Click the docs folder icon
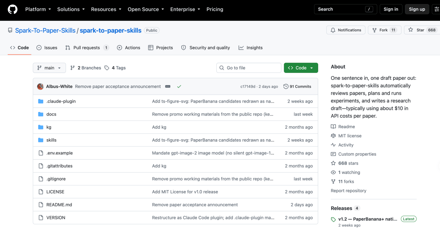 (41, 114)
